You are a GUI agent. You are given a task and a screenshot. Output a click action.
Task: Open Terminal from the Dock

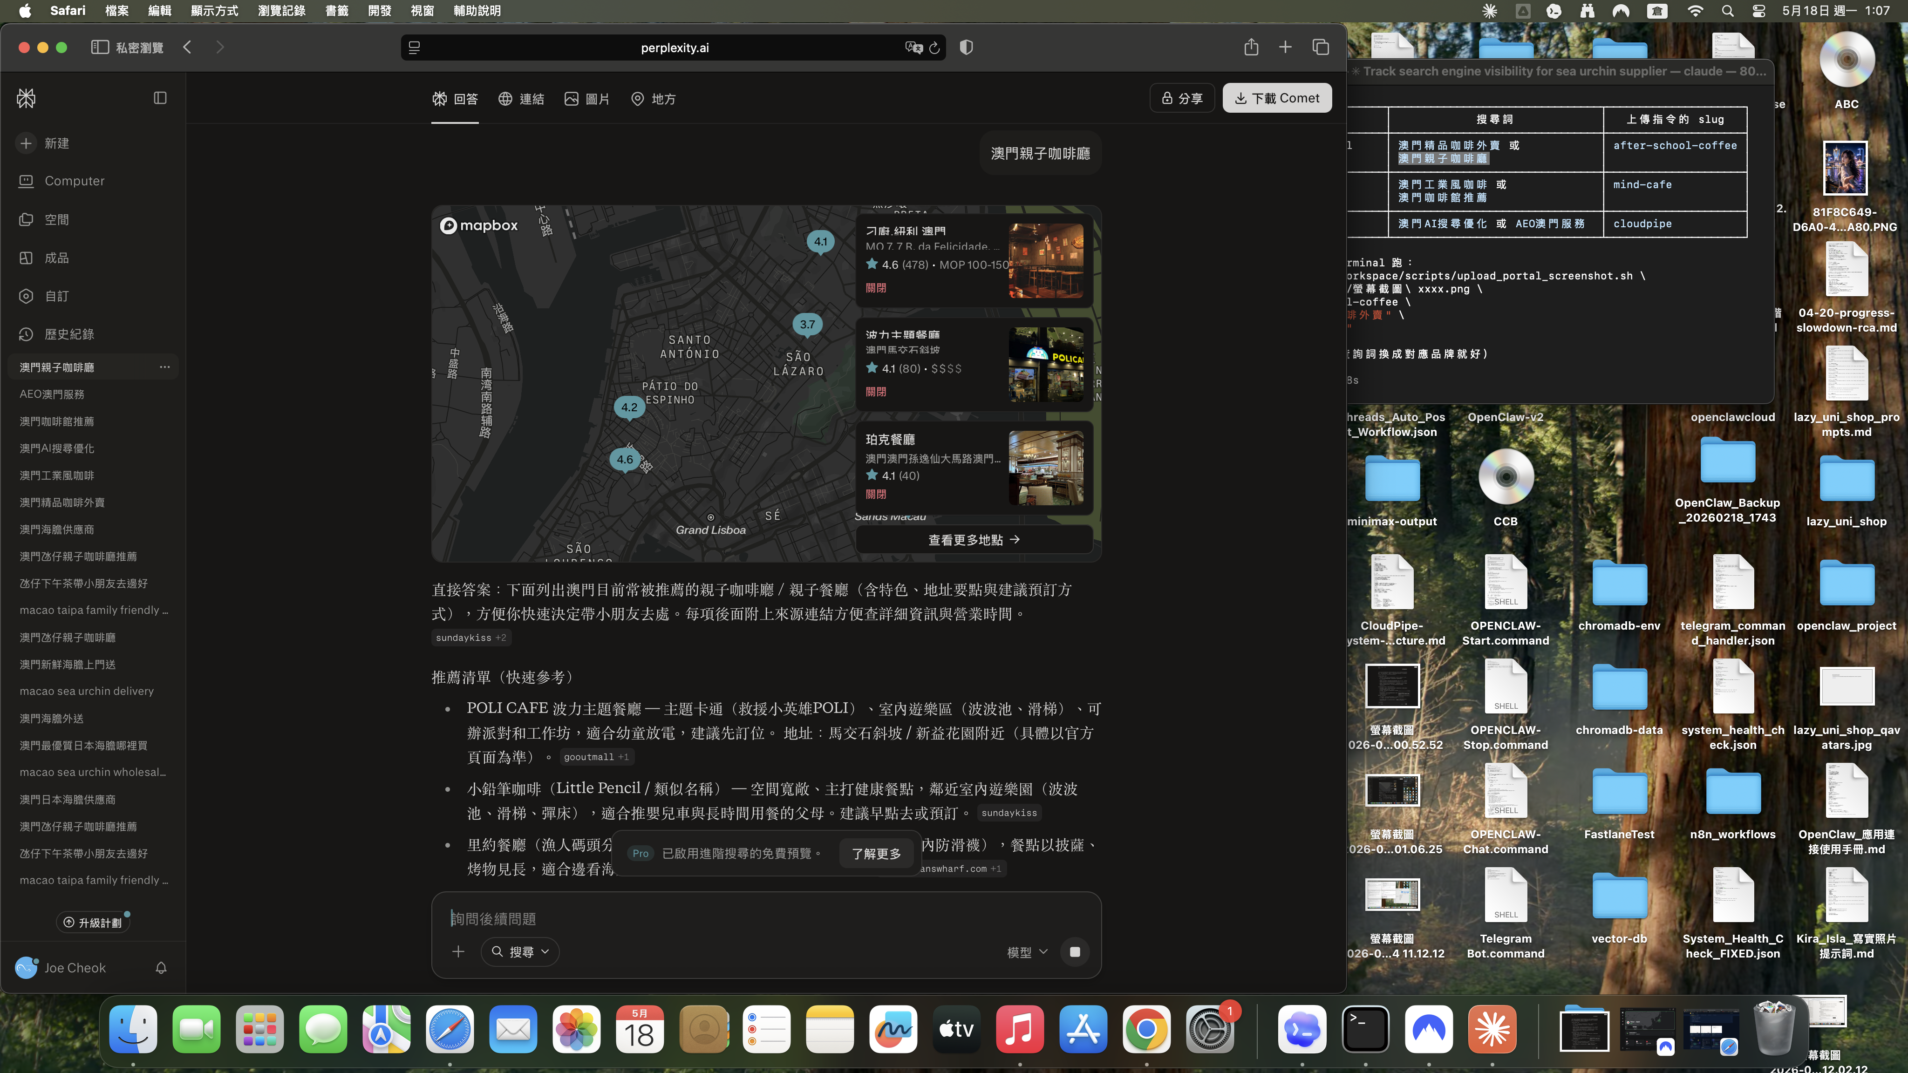(x=1366, y=1029)
